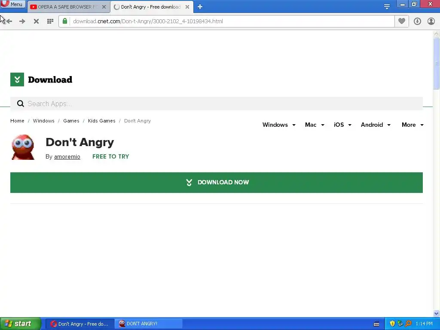This screenshot has height=330, width=440.
Task: Expand the Mac platform dropdown
Action: point(315,125)
